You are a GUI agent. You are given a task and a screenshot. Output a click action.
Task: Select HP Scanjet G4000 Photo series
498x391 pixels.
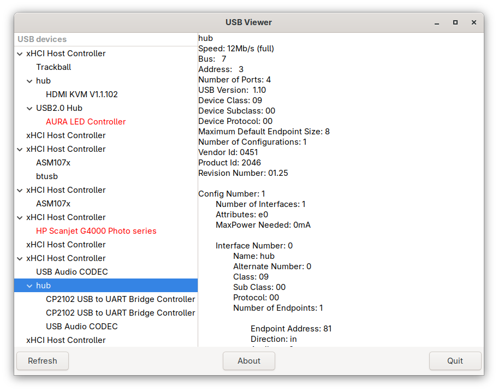point(96,231)
